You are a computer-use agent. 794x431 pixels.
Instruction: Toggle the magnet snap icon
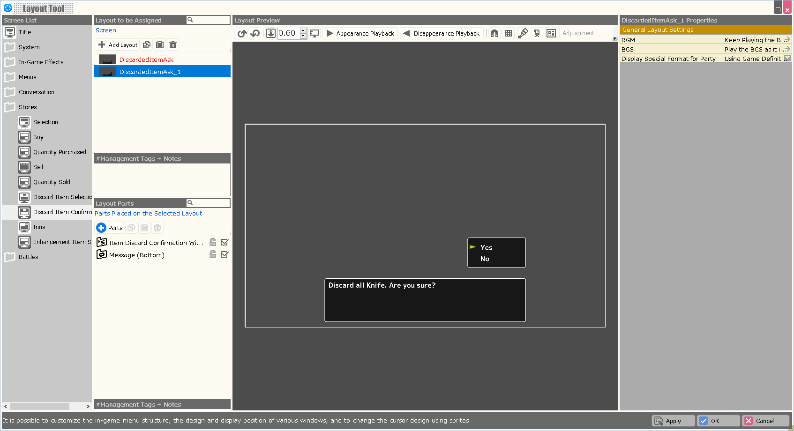tap(494, 33)
